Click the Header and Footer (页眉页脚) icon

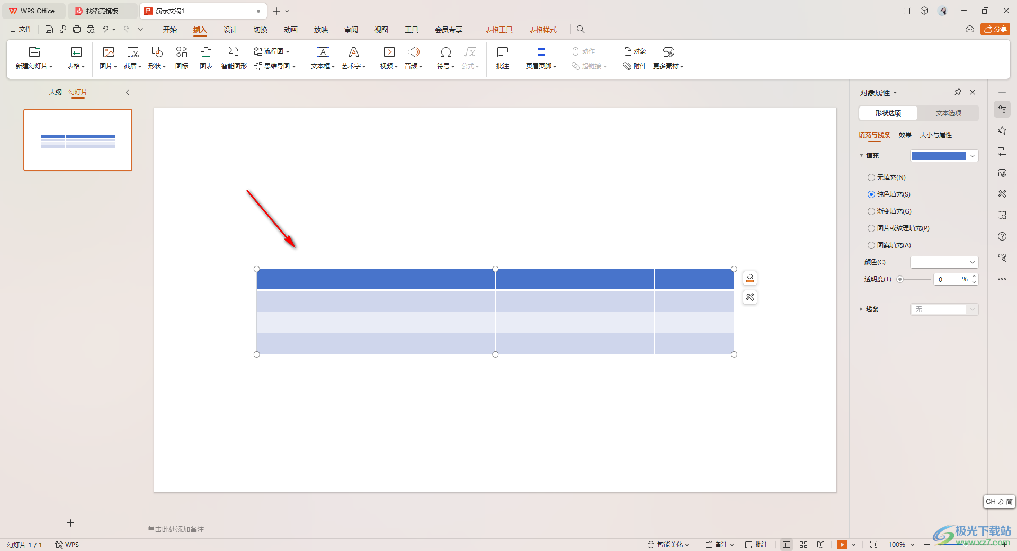(x=541, y=52)
